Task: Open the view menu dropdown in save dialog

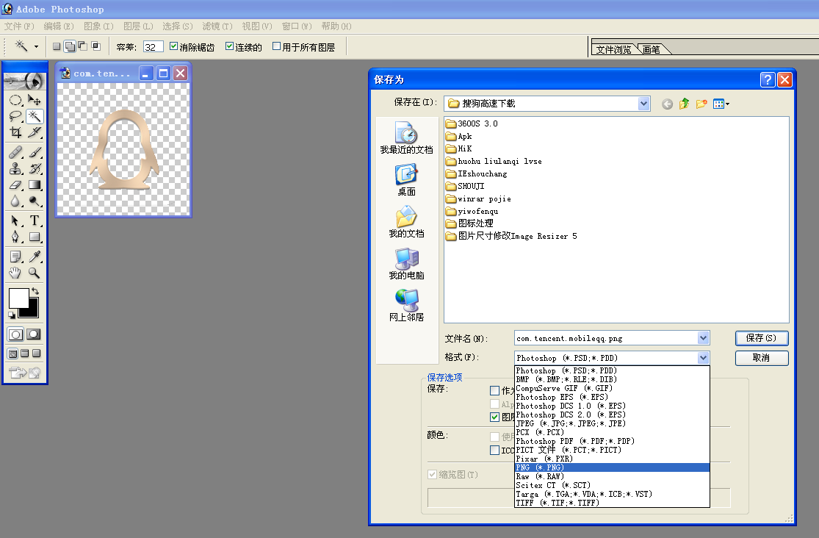Action: pos(721,104)
